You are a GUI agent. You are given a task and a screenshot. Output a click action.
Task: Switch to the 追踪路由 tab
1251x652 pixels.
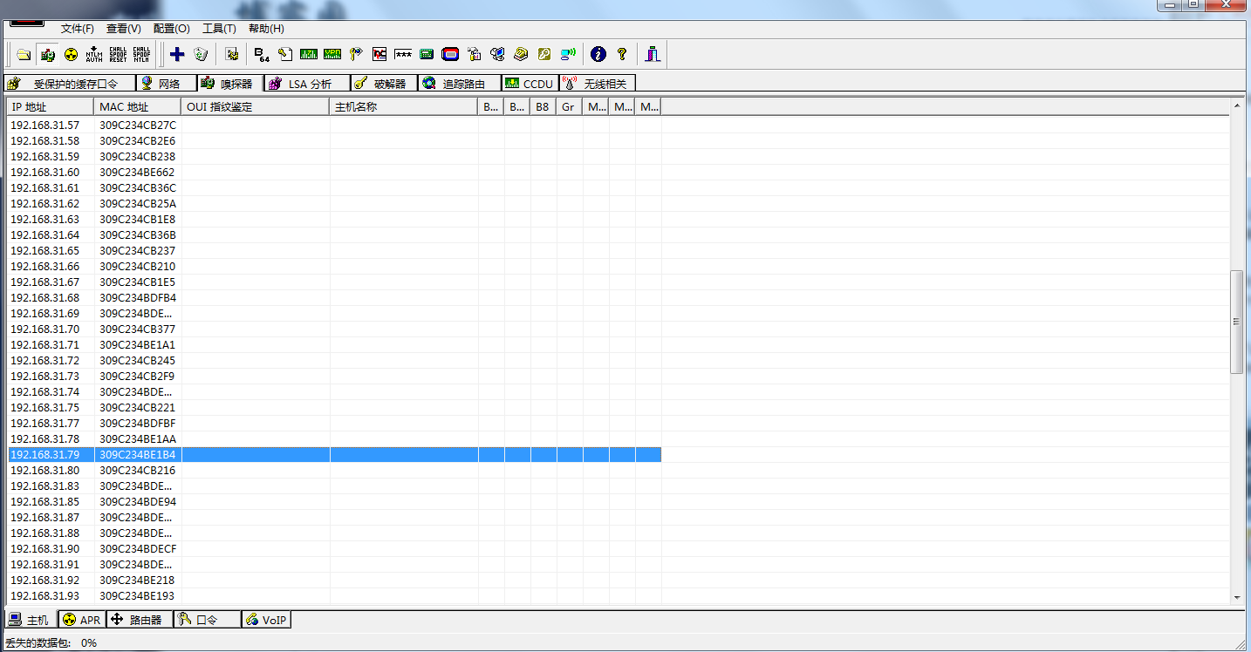click(x=458, y=84)
